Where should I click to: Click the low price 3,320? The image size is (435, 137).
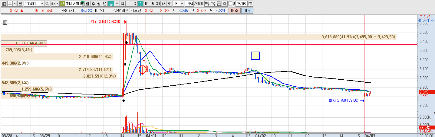point(220,11)
